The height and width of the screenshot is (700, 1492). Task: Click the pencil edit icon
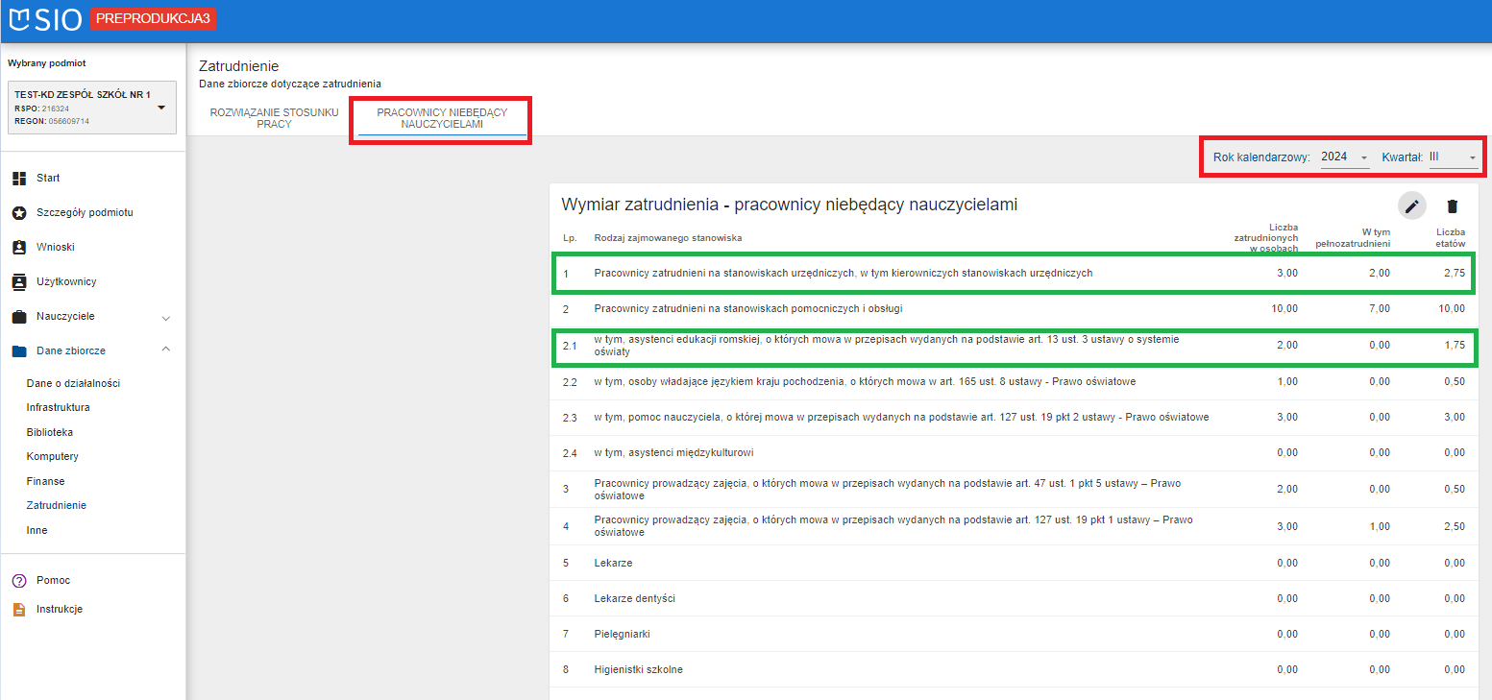coord(1411,205)
